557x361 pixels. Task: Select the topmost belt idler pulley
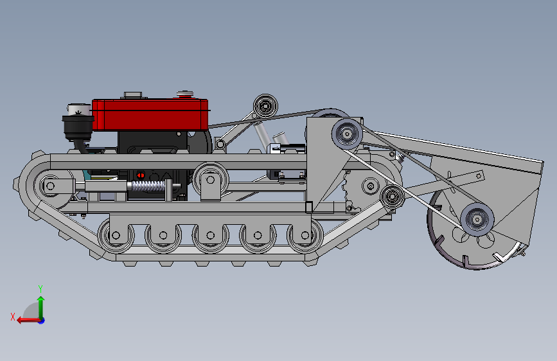(265, 106)
